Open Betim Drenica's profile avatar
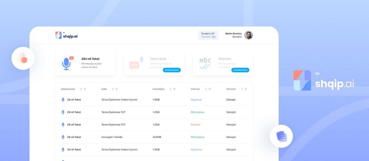369x161 pixels. 249,35
